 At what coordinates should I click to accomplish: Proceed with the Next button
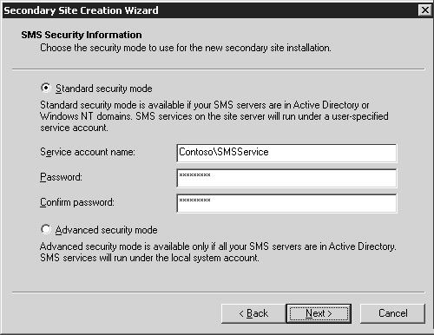(x=319, y=313)
